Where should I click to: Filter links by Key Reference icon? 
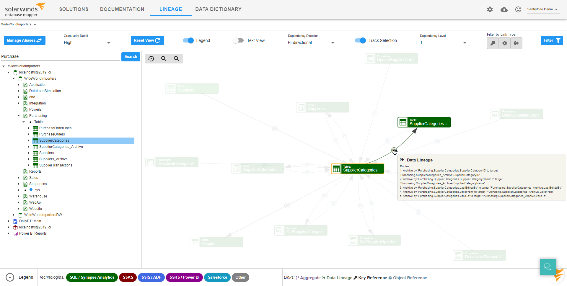tap(493, 43)
